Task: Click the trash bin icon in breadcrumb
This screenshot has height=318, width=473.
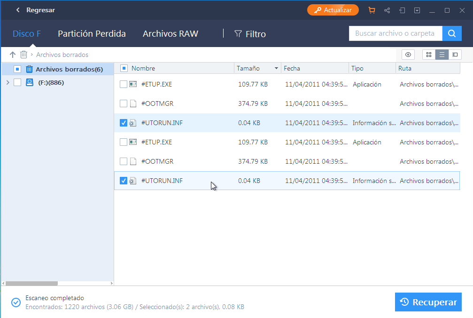Action: [23, 55]
